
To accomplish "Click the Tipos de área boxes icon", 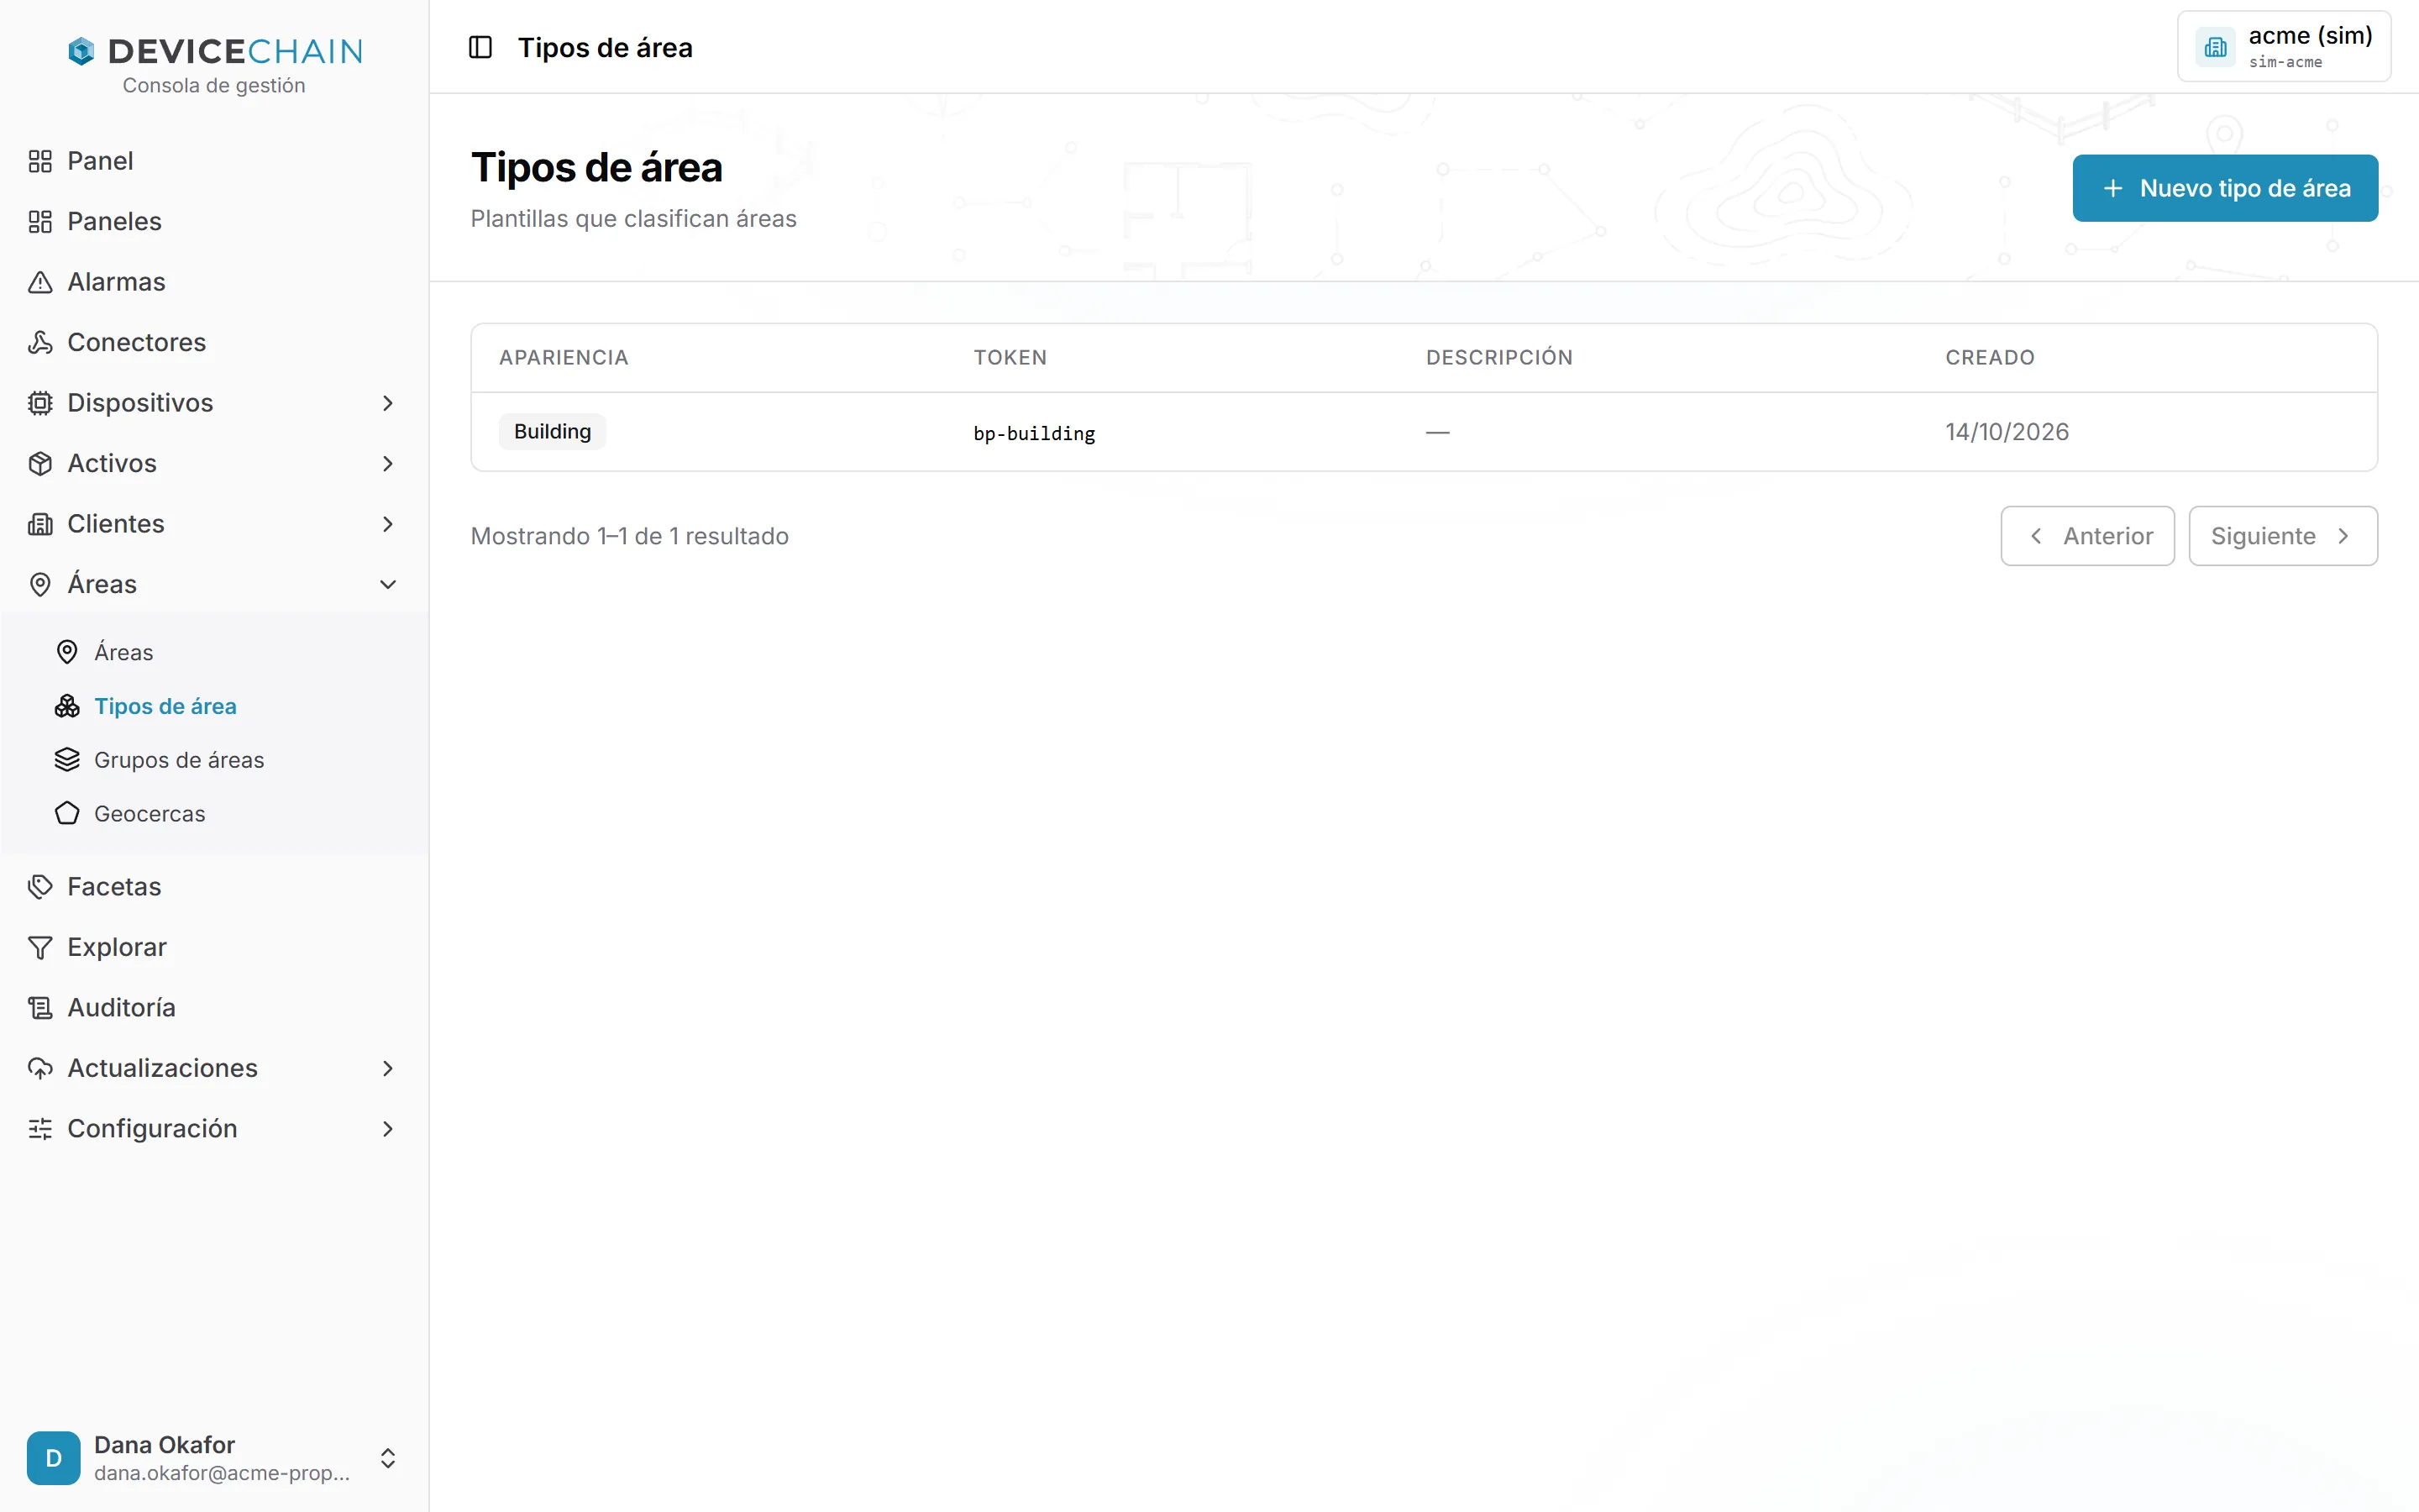I will click(x=67, y=706).
